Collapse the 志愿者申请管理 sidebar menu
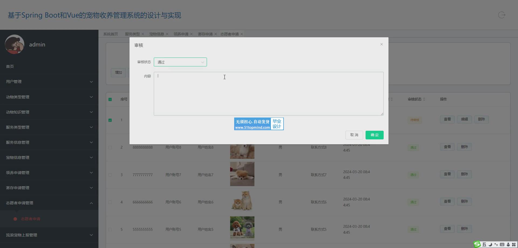 click(49, 203)
